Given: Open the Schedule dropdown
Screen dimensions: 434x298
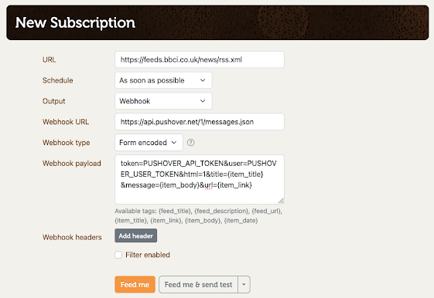Looking at the screenshot, I should click(x=163, y=80).
